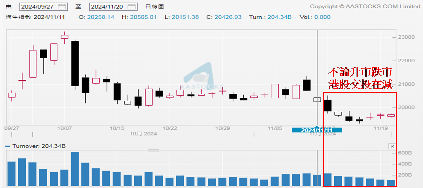Click the tallest turnover bar above 600B
423x188 pixels.
[x=75, y=169]
